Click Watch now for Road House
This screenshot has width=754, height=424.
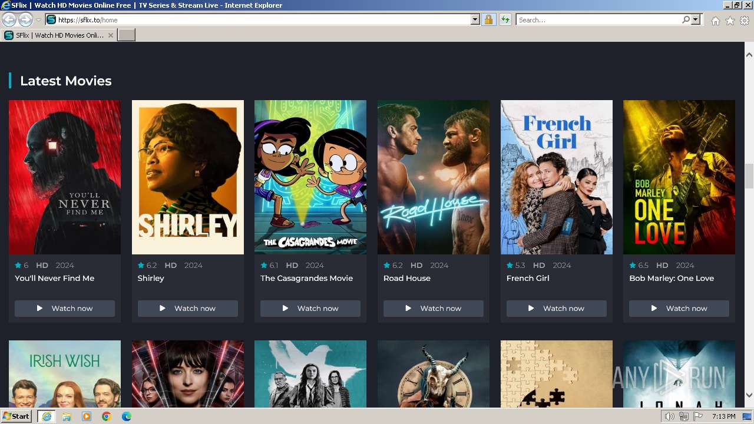coord(434,309)
